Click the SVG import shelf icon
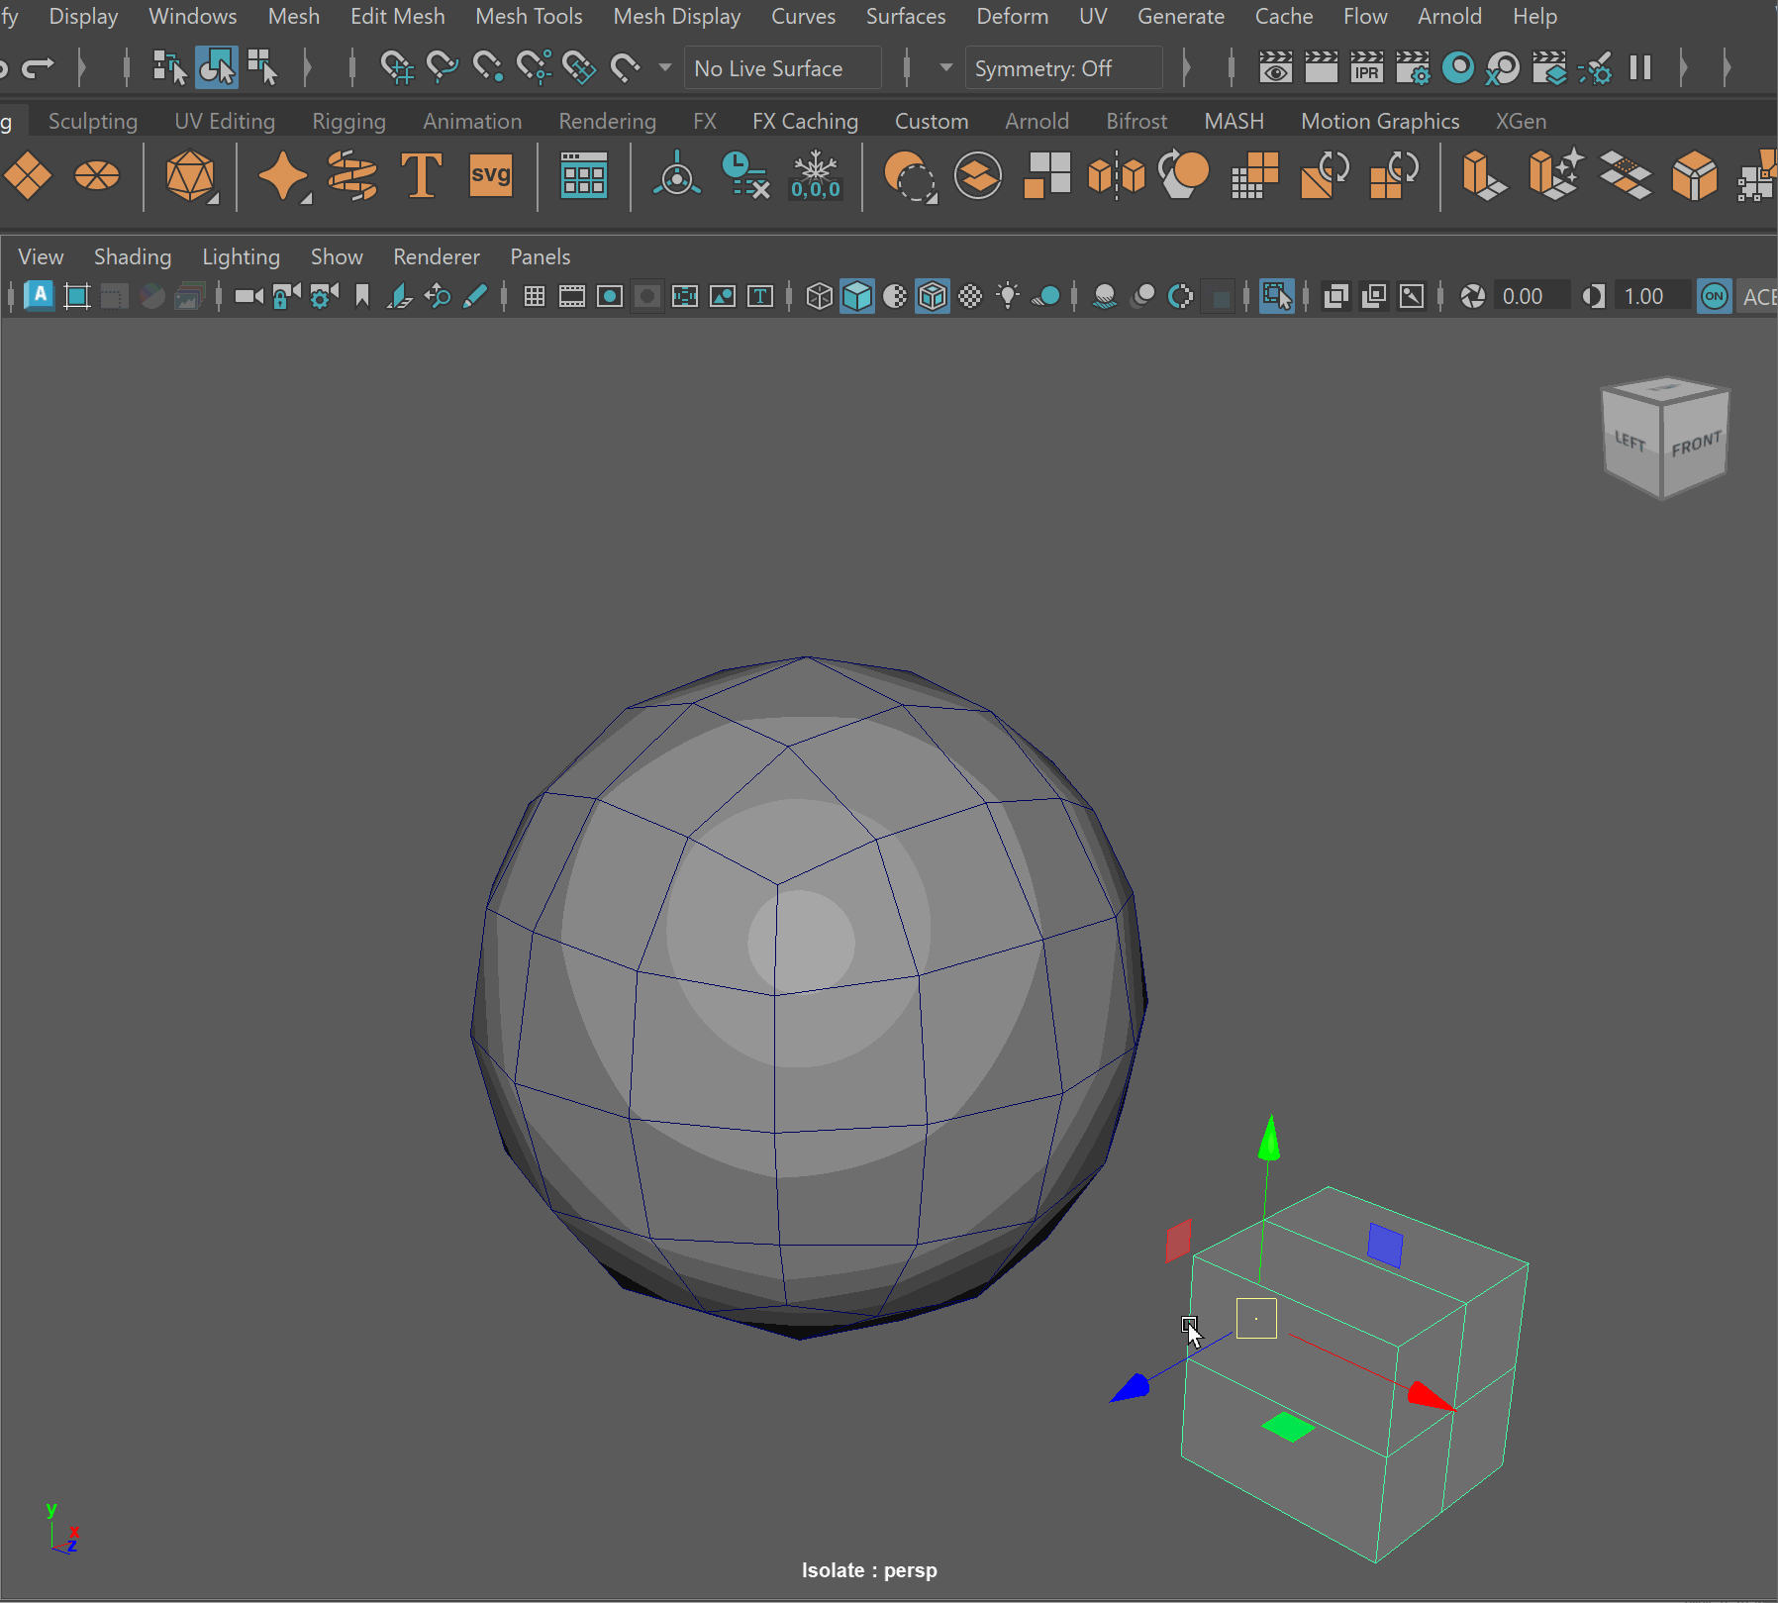Viewport: 1778px width, 1603px height. (490, 176)
